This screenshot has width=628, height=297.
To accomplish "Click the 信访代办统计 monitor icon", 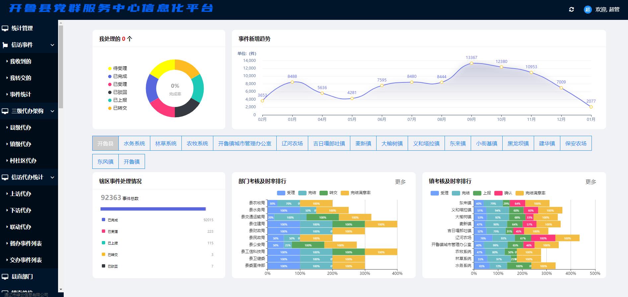I will click(5, 177).
